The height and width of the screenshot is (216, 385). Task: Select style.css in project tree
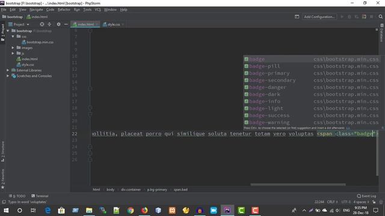25,65
